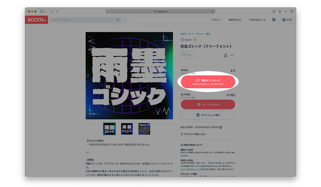Click the product title 雨墨ゴシック(フリーフォント)
The height and width of the screenshot is (187, 321).
pyautogui.click(x=206, y=46)
